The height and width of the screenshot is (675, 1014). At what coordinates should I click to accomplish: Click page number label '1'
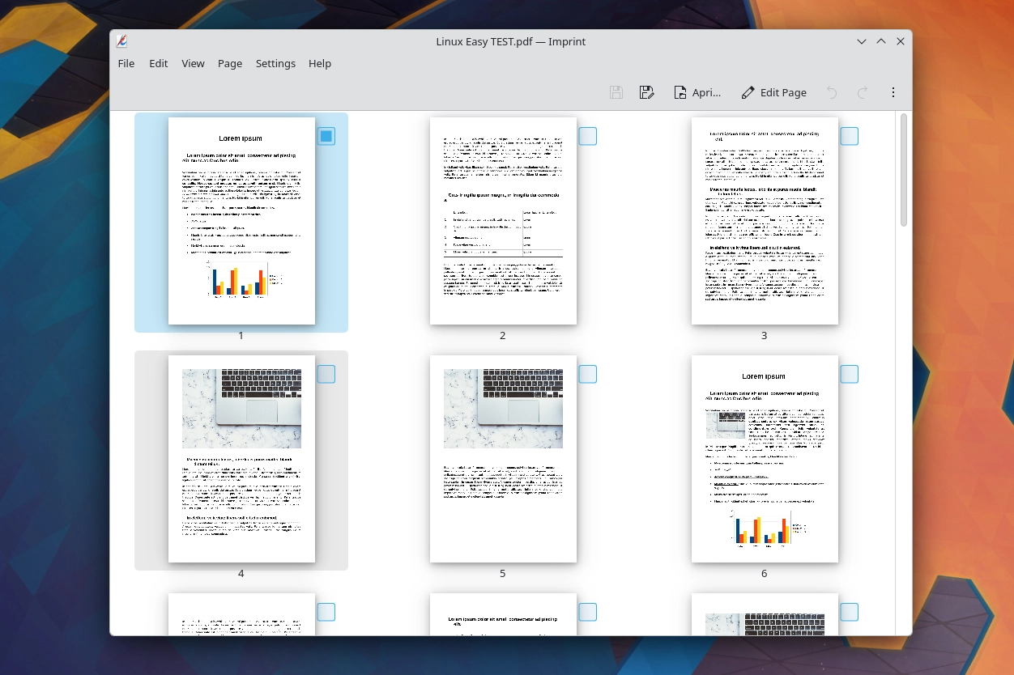click(241, 335)
